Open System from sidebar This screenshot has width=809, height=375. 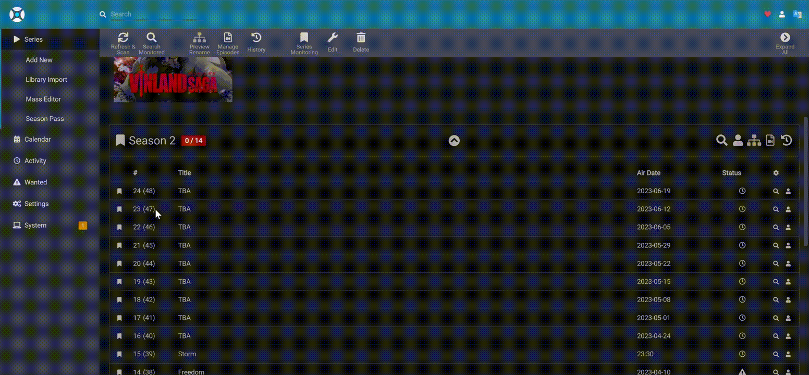[x=35, y=225]
